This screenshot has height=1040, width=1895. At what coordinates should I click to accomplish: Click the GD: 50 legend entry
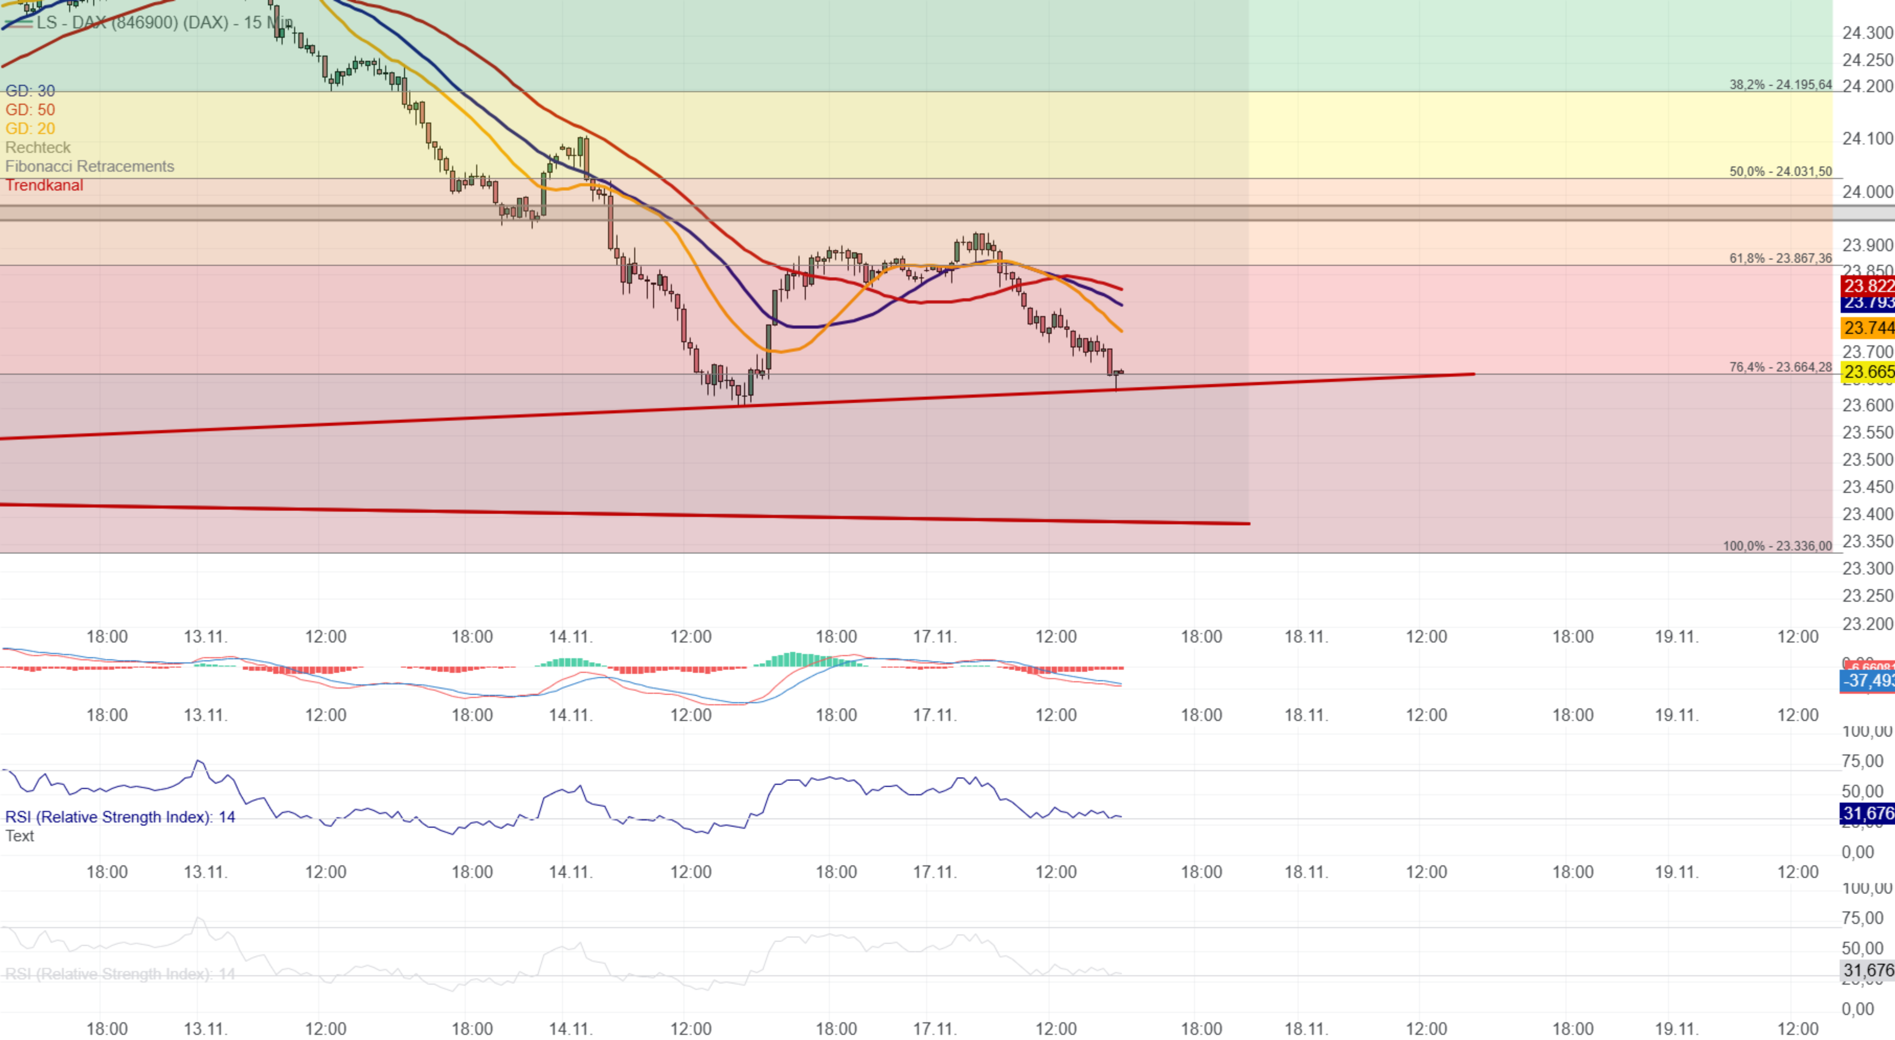click(30, 109)
